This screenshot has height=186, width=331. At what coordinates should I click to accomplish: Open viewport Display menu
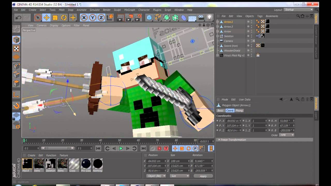(x=54, y=25)
